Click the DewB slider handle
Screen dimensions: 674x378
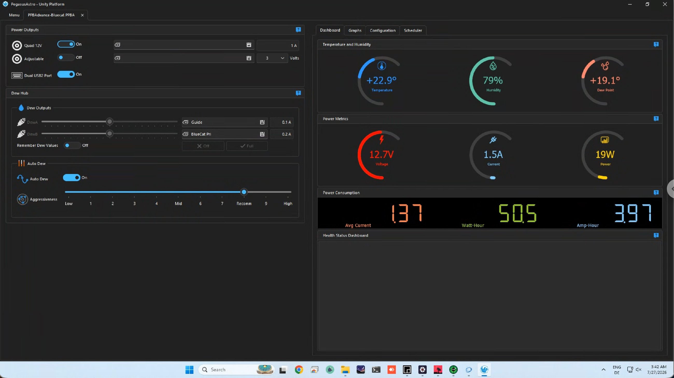click(110, 134)
